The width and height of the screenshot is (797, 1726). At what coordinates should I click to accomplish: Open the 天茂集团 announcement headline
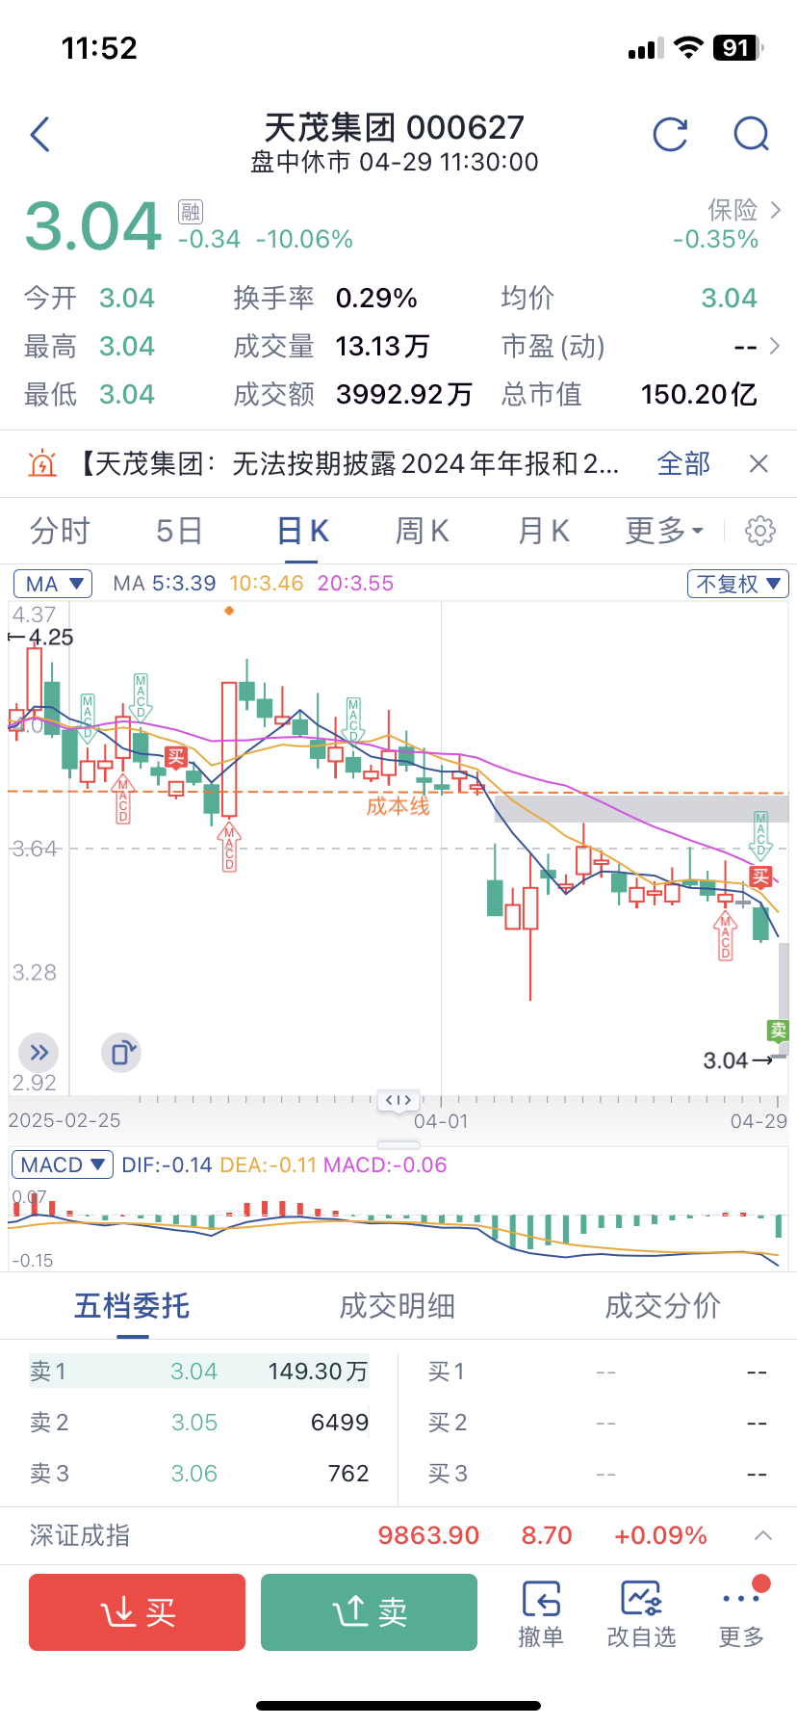(x=345, y=464)
